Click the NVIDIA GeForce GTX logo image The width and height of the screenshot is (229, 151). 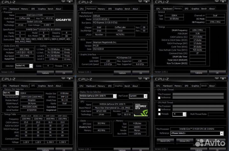coord(141,110)
